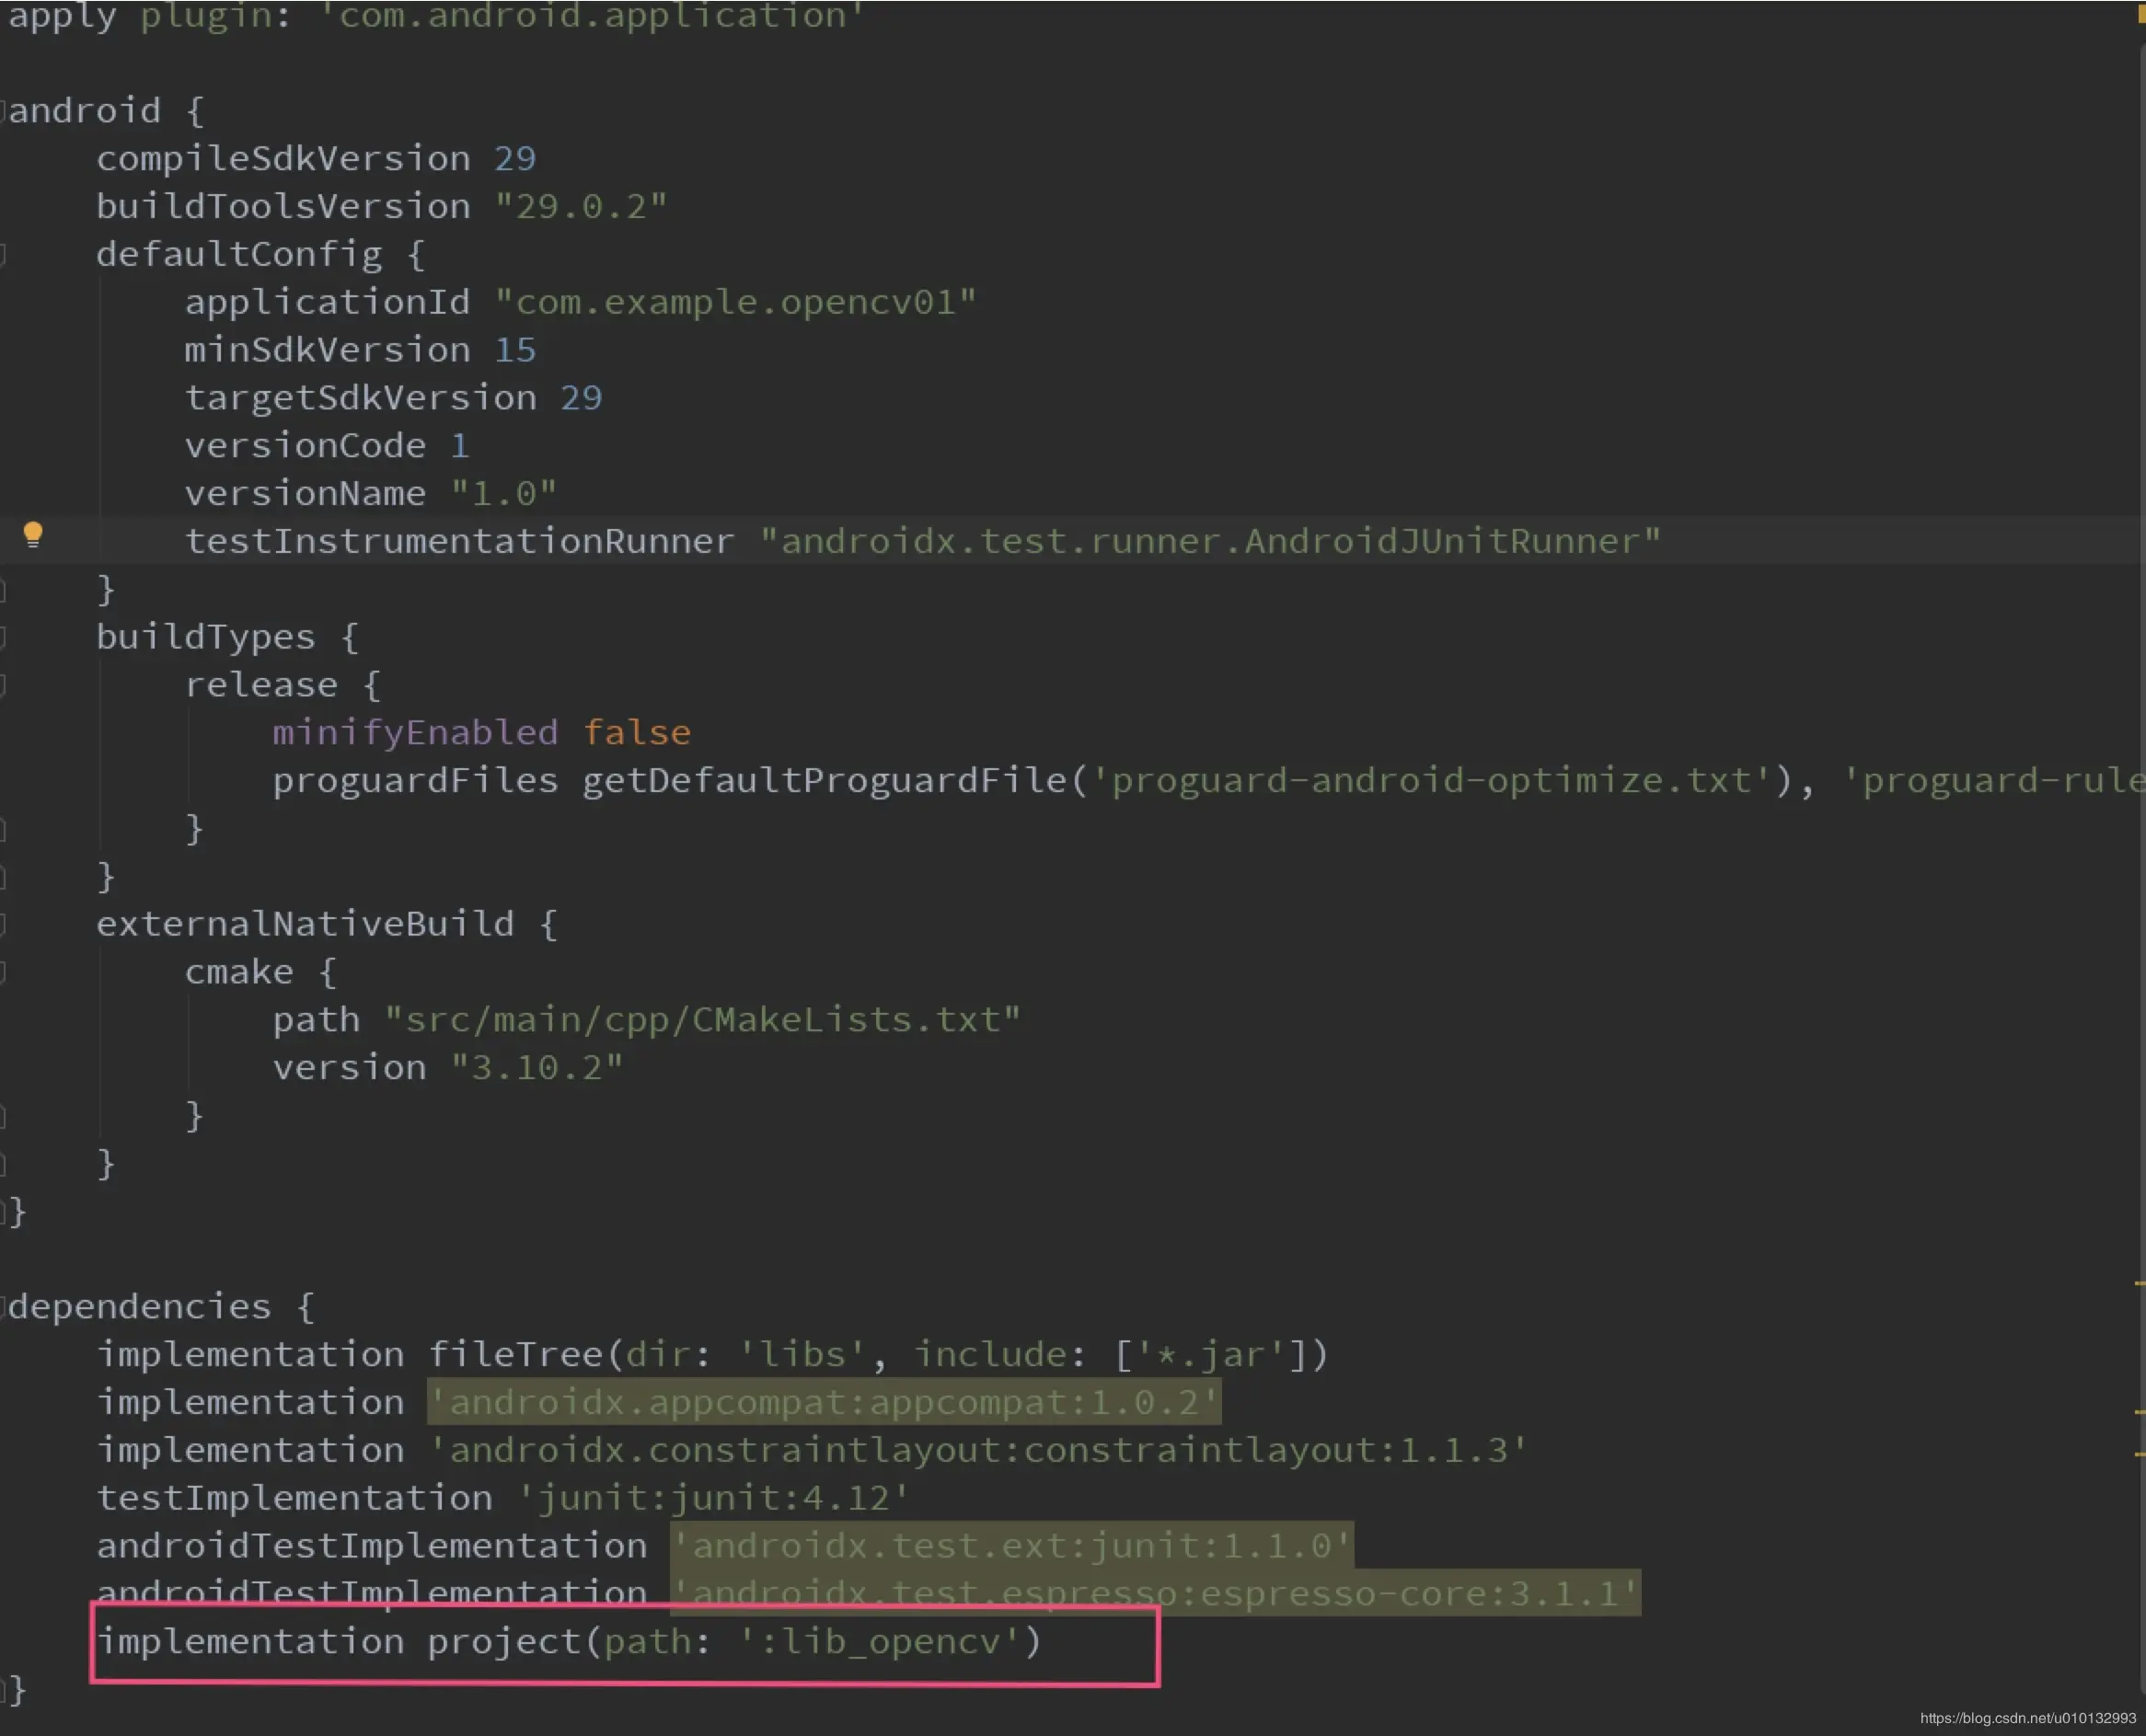This screenshot has height=1736, width=2146.
Task: Collapse the defaultConfig block fold marker
Action: tap(4, 254)
